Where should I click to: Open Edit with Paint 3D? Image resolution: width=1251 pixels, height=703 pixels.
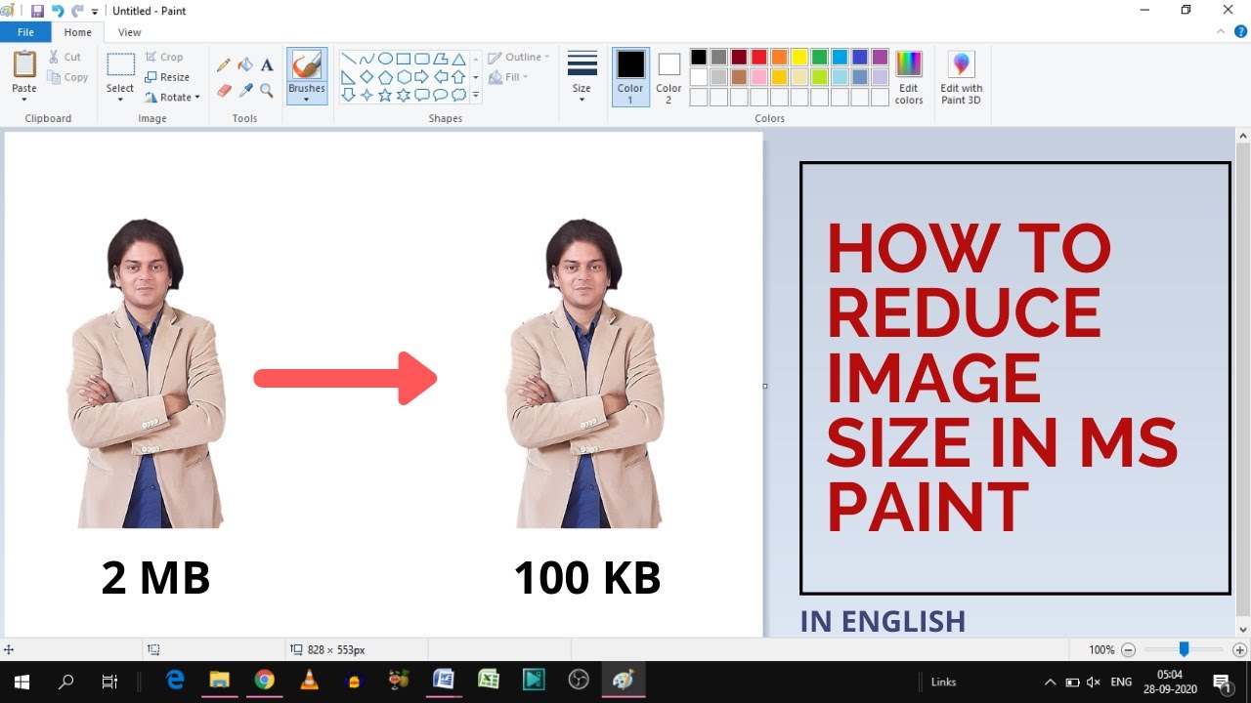pos(962,77)
